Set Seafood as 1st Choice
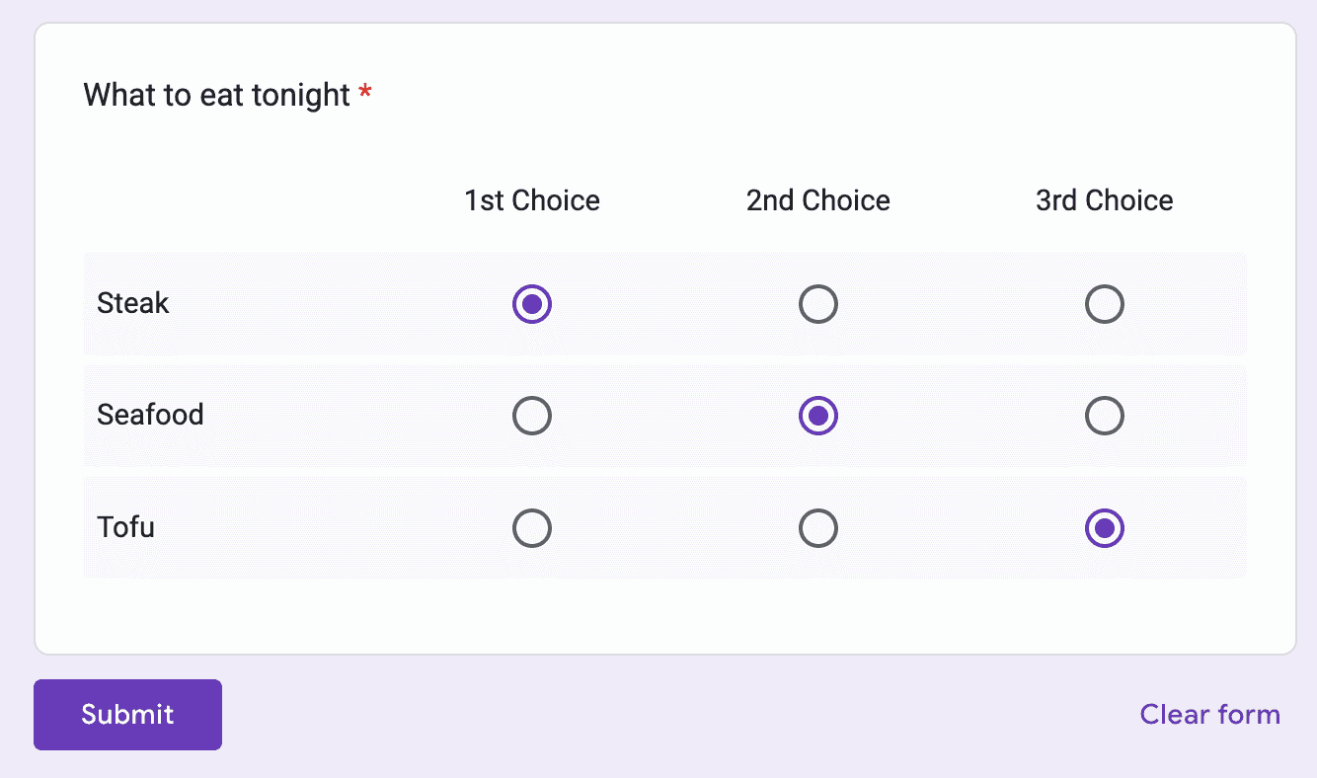This screenshot has height=778, width=1317. 532,416
